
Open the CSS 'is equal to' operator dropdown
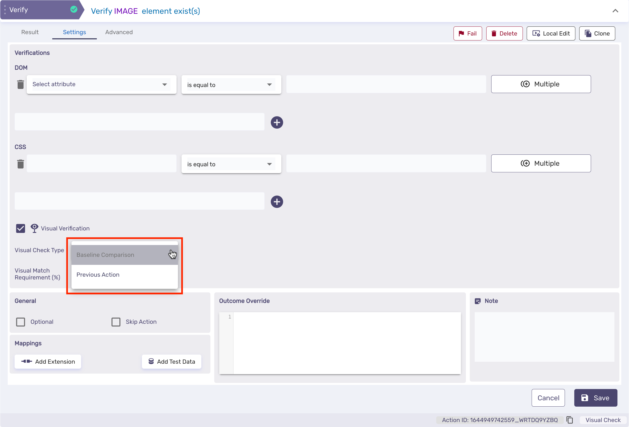point(231,164)
